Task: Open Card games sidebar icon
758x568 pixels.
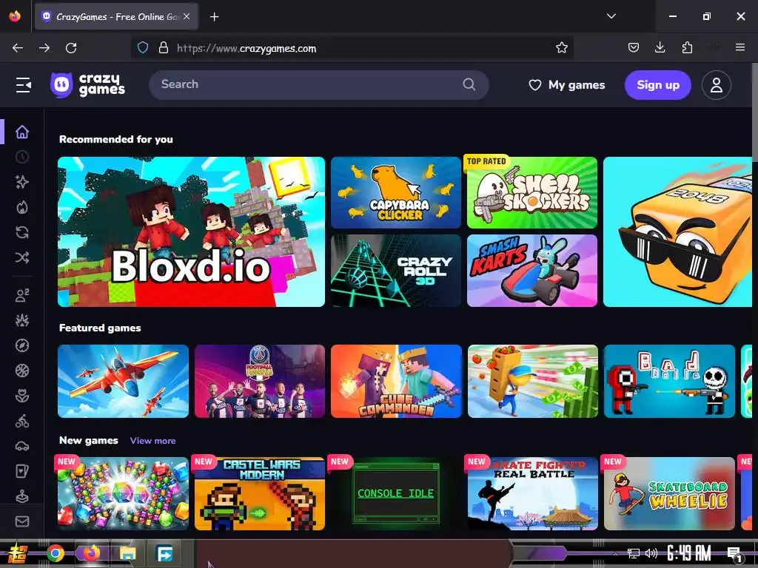Action: [x=22, y=471]
